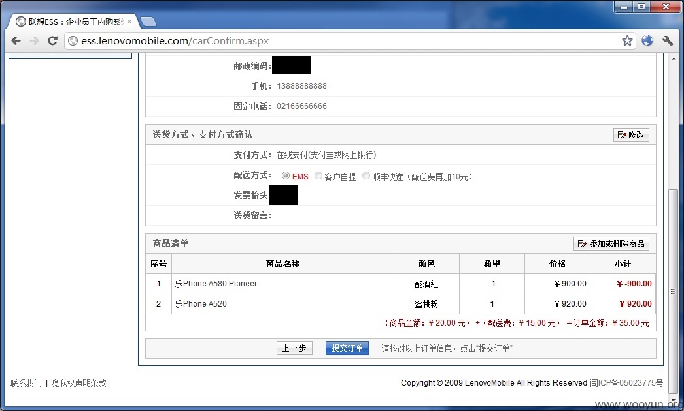Screen dimensions: 684x411
Task: Click 在线支付(支付宝或网上银行) payment text
Action: [x=326, y=155]
